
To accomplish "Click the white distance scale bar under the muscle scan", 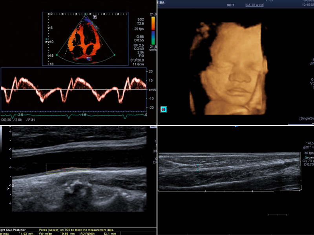I will 277,215.
